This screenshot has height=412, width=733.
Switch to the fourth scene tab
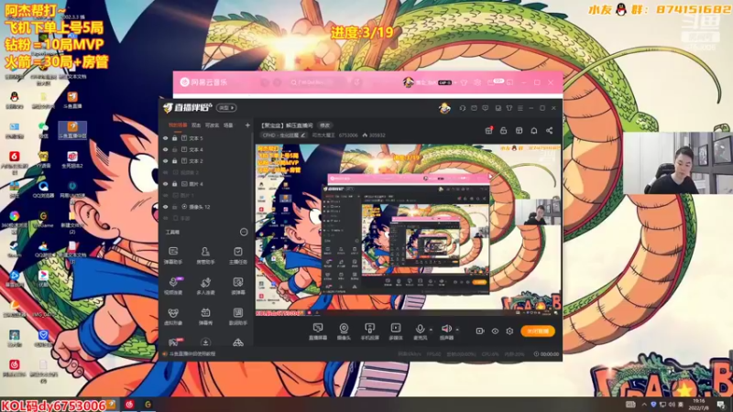click(228, 125)
